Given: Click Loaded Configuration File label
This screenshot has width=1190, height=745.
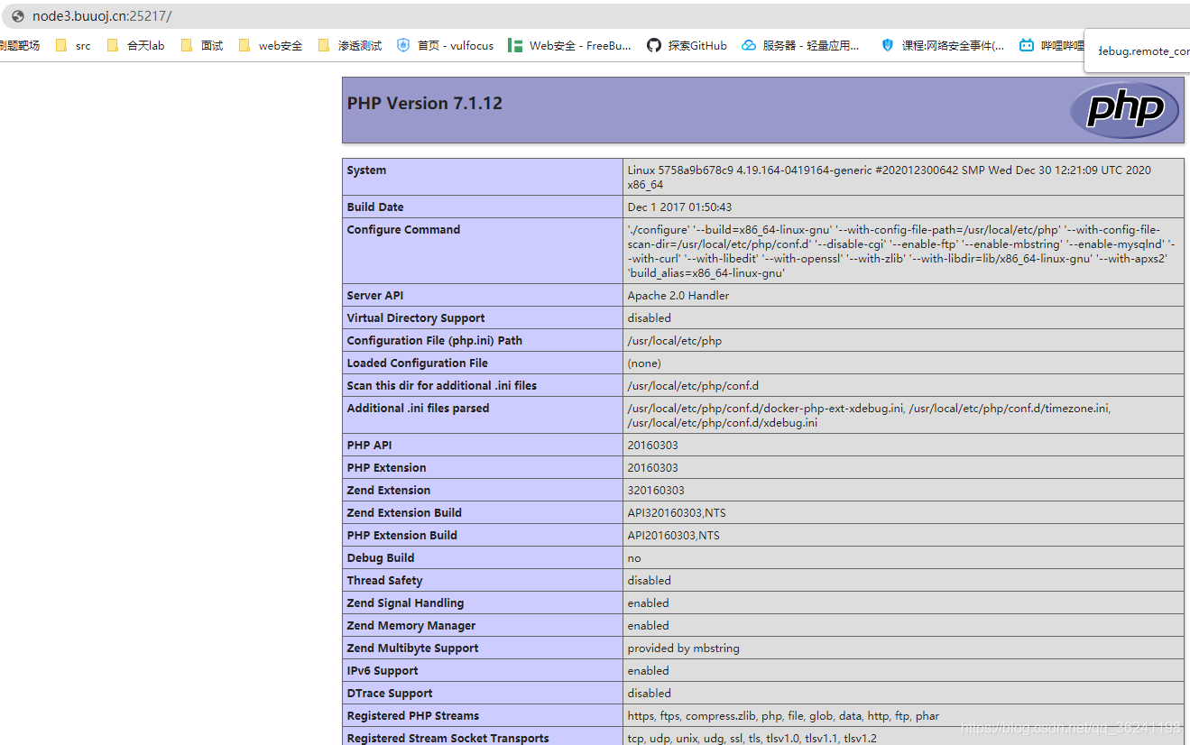Looking at the screenshot, I should (418, 363).
